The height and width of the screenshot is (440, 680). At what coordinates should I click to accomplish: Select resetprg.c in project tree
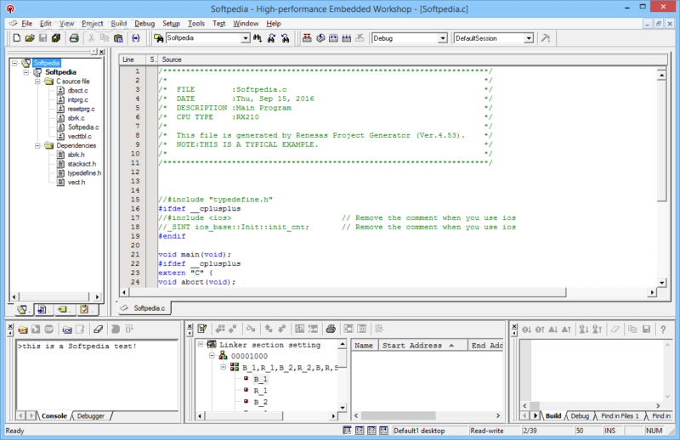pos(81,109)
